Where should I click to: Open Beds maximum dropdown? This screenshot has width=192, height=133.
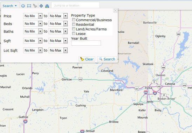(x=58, y=24)
